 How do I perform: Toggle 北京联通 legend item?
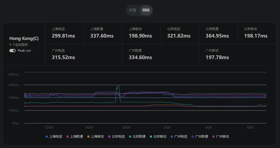click(x=137, y=137)
